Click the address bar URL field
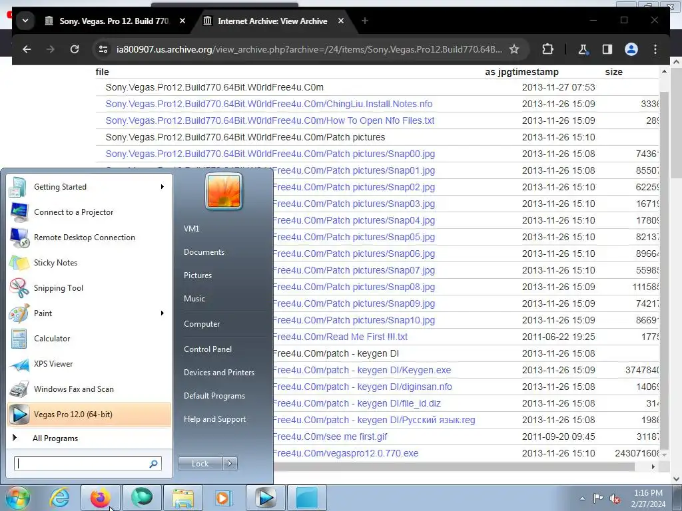This screenshot has width=682, height=511. [309, 49]
